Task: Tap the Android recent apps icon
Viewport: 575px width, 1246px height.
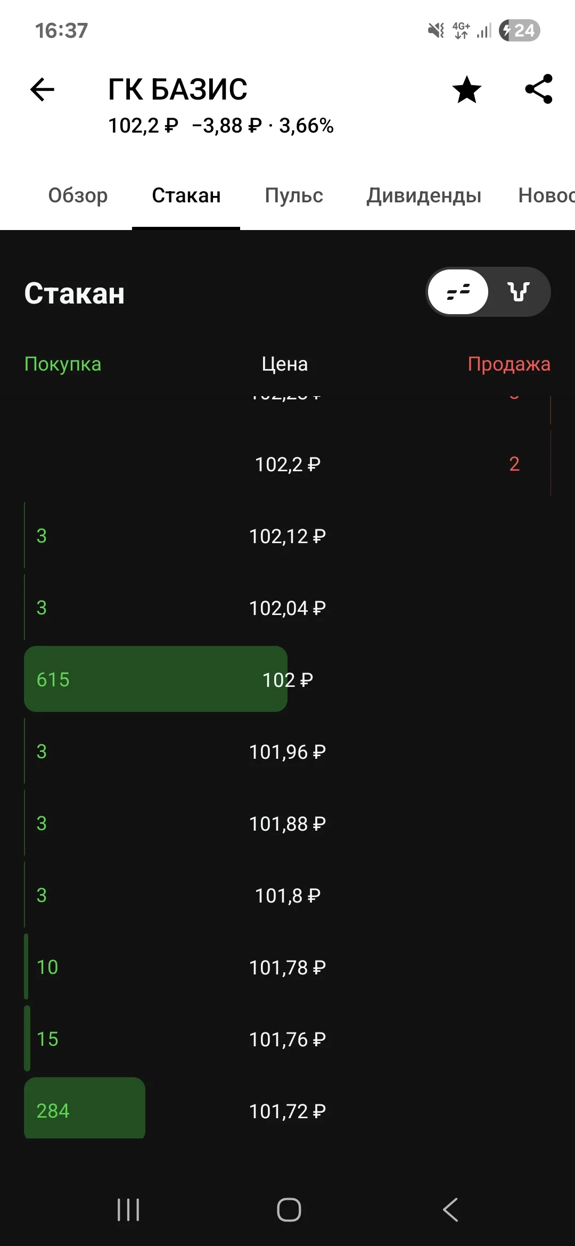Action: [x=128, y=1210]
